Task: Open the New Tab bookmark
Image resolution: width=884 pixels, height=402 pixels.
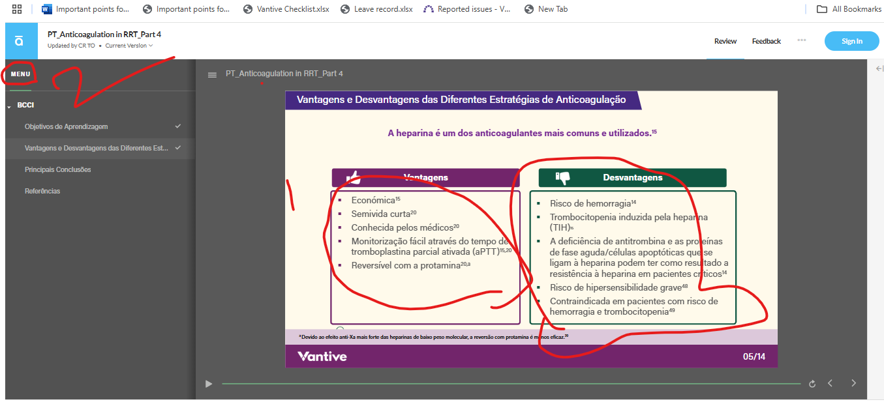Action: (x=546, y=9)
